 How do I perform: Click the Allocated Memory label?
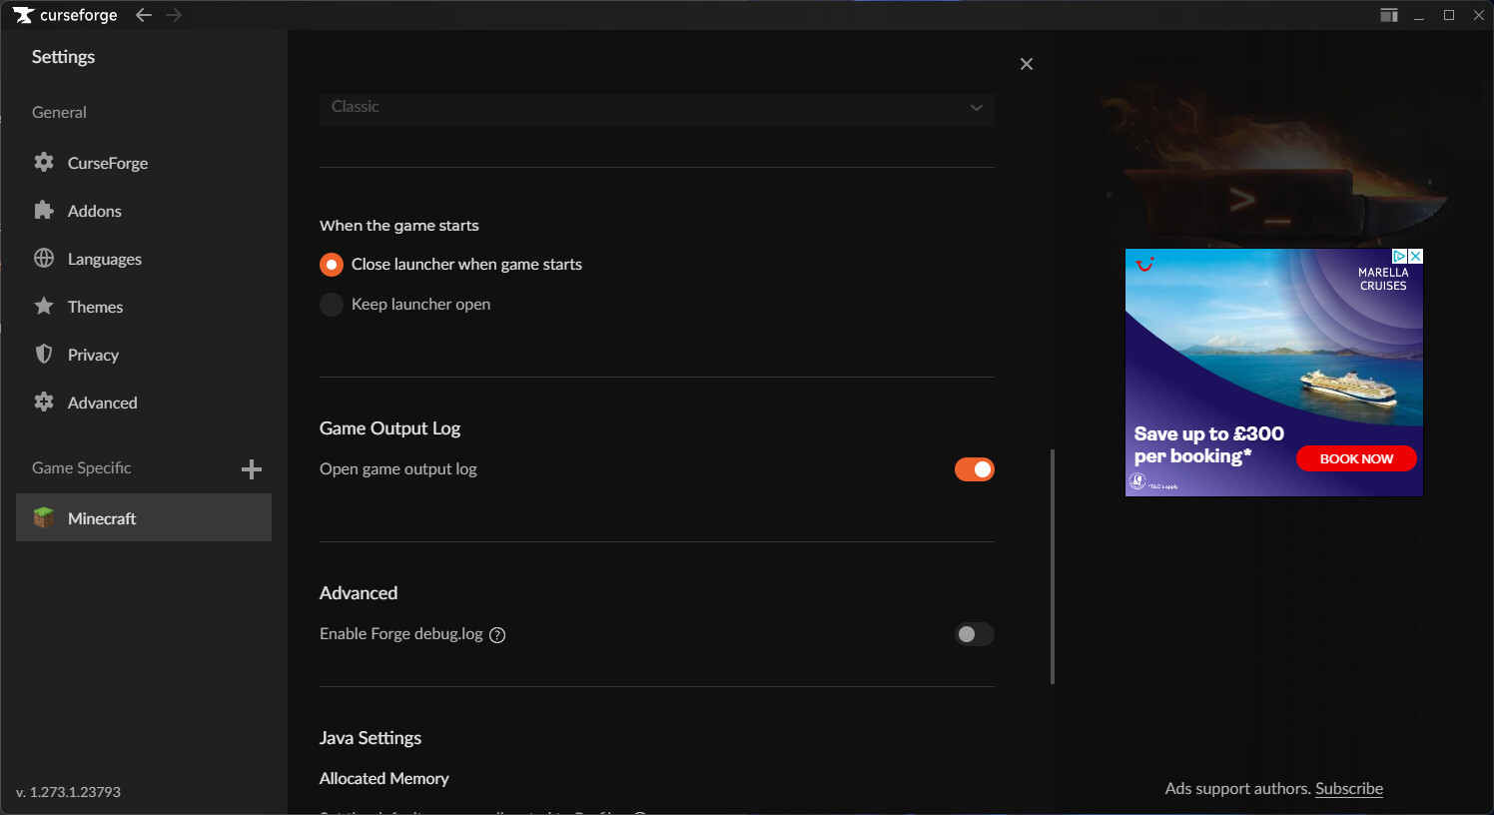(384, 779)
